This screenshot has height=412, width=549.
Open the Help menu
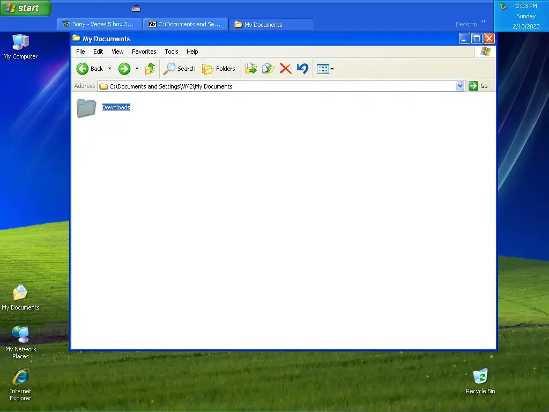(x=192, y=51)
